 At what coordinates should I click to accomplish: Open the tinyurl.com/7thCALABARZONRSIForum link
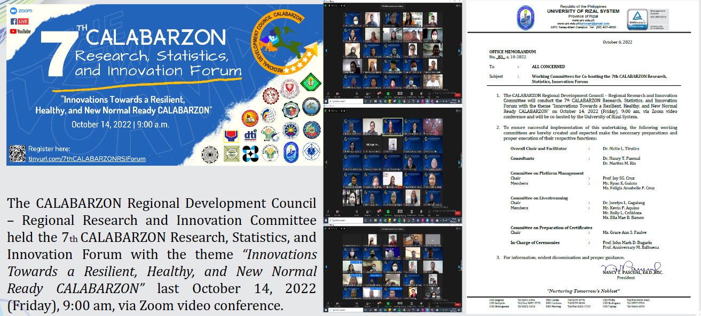86,159
